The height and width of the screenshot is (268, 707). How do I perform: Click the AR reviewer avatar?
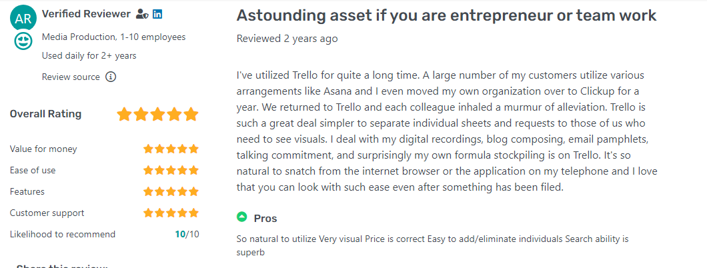point(23,18)
